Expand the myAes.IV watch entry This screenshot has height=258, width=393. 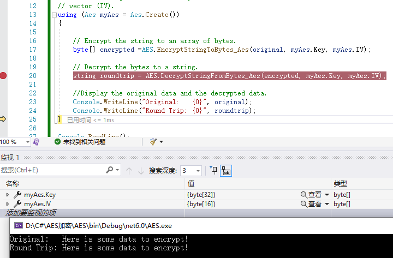click(8, 204)
